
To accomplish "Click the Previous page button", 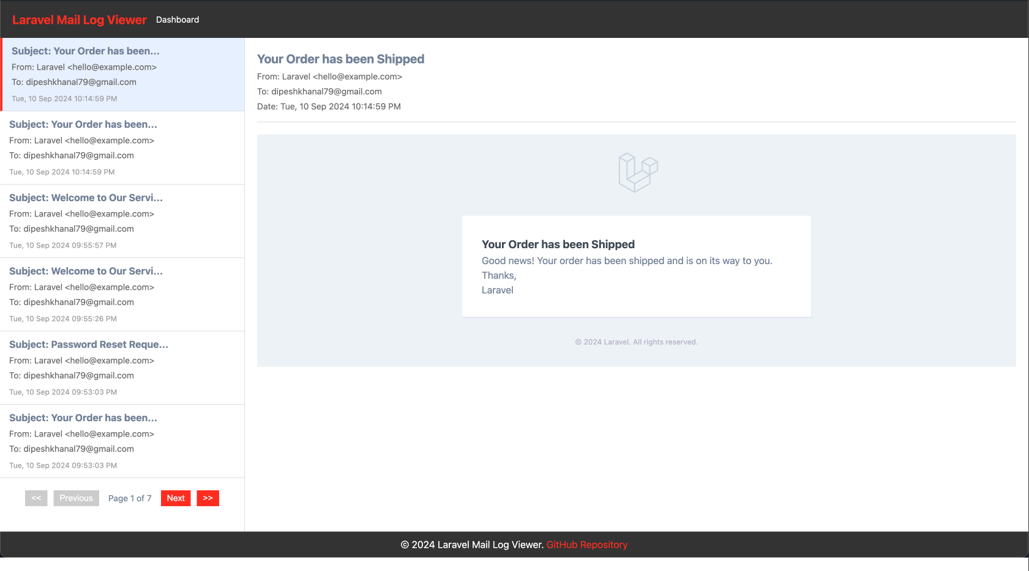I will (76, 498).
